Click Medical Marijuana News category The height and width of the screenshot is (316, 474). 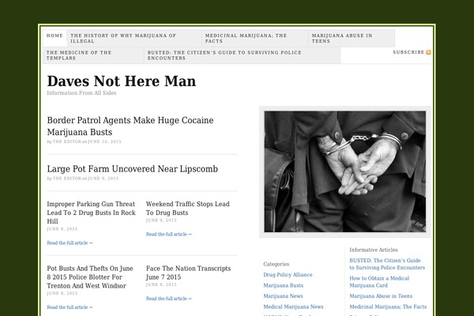tap(293, 307)
